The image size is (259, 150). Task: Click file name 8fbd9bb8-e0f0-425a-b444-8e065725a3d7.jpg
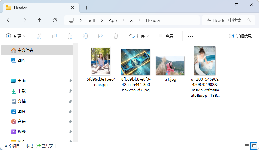[136, 85]
